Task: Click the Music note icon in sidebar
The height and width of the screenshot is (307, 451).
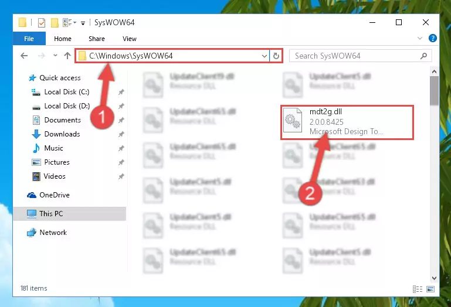Action: 36,148
